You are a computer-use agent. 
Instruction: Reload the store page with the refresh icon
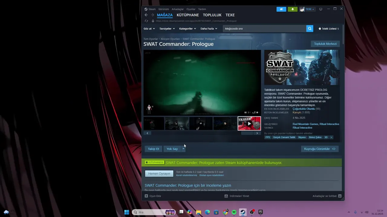[x=146, y=21]
